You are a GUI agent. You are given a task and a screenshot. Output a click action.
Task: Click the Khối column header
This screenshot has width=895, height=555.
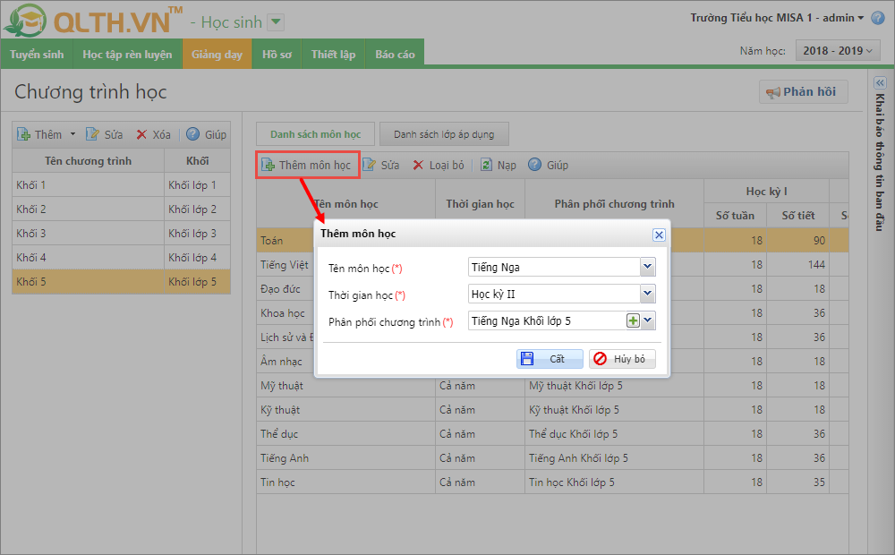(x=198, y=161)
